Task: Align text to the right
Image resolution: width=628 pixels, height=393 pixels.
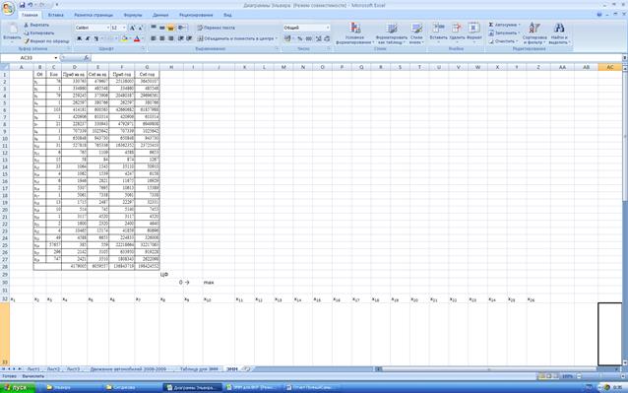Action: click(x=171, y=38)
